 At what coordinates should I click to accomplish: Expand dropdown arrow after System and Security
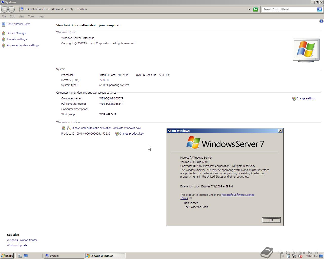(x=76, y=9)
